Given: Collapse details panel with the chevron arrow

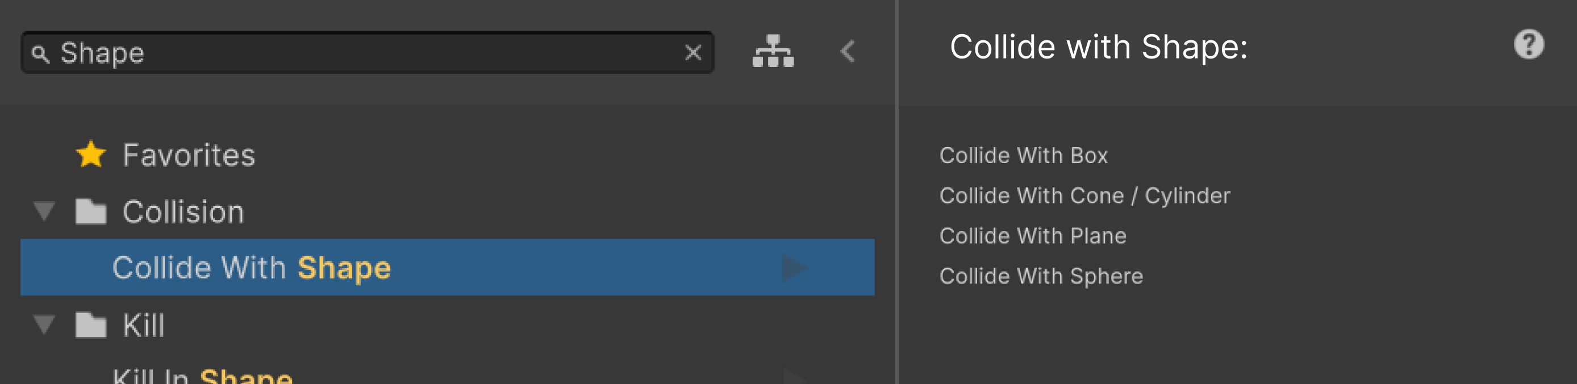Looking at the screenshot, I should pos(848,52).
